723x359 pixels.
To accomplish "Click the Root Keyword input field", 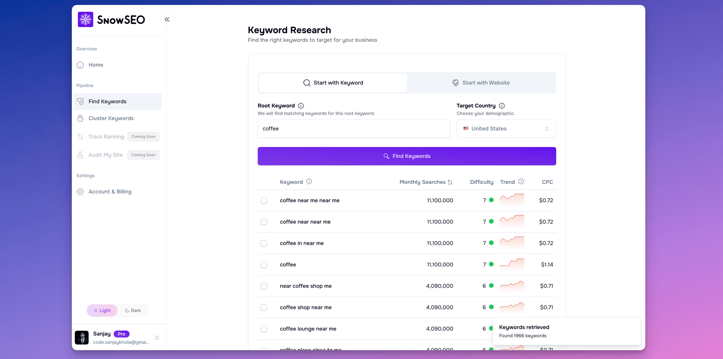I will (354, 129).
